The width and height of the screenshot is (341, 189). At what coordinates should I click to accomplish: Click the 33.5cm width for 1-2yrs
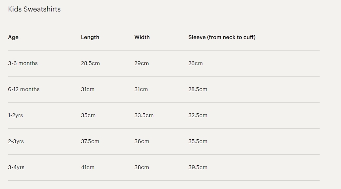click(x=144, y=115)
